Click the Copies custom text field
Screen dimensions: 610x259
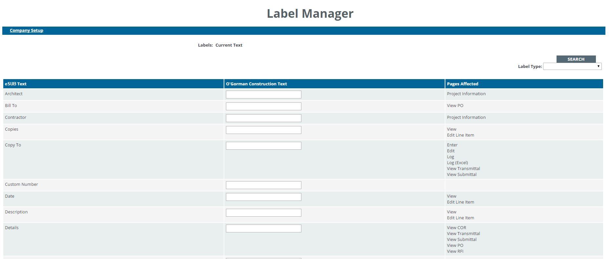(x=263, y=130)
